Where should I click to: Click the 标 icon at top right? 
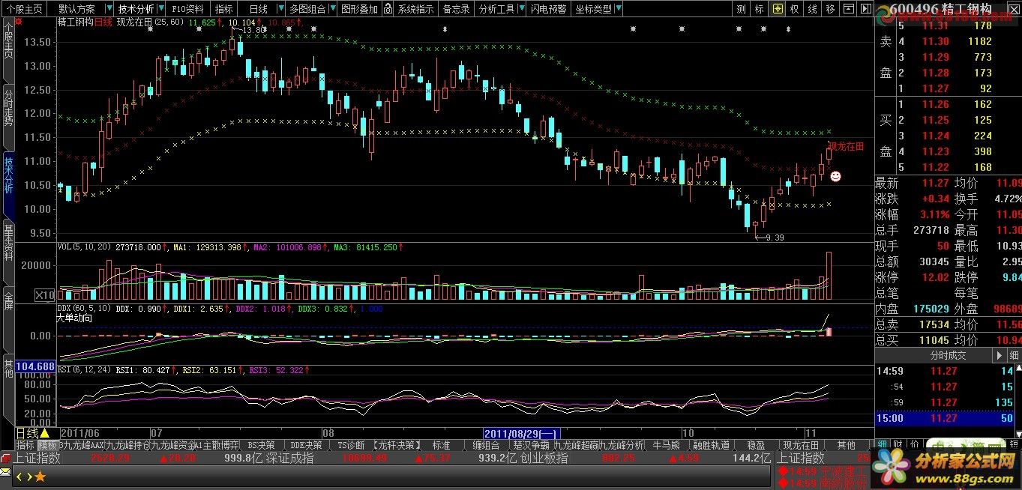(x=760, y=9)
